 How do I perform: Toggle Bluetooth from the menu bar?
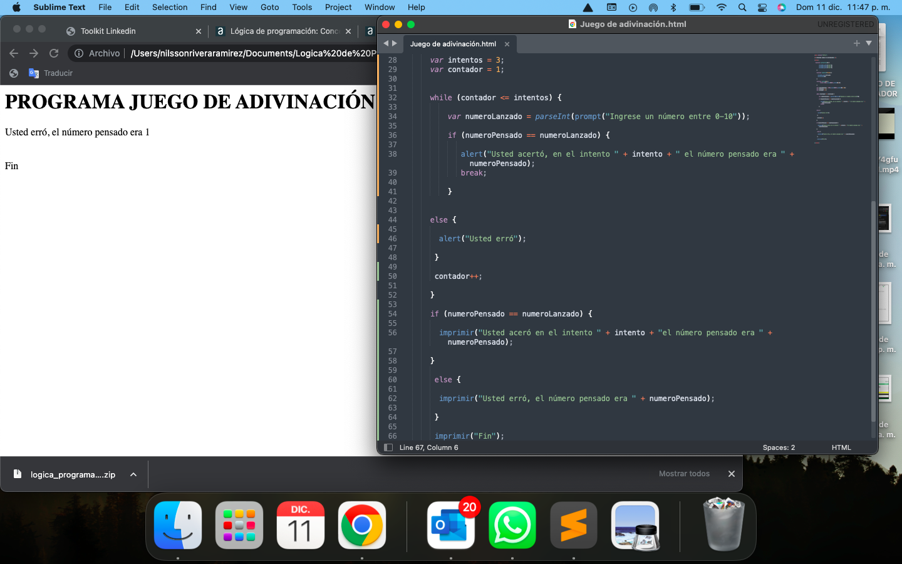click(x=674, y=7)
